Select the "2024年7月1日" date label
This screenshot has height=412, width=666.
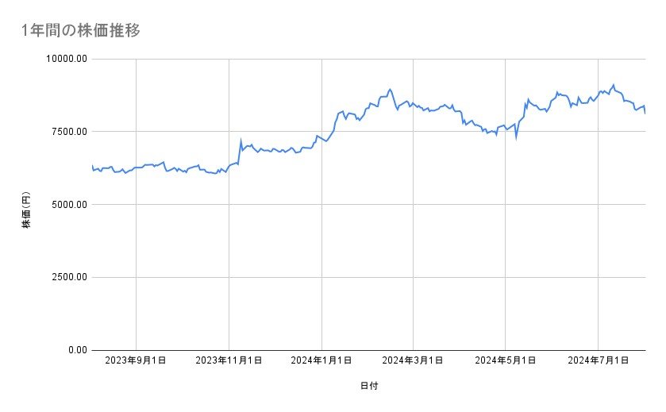click(598, 360)
